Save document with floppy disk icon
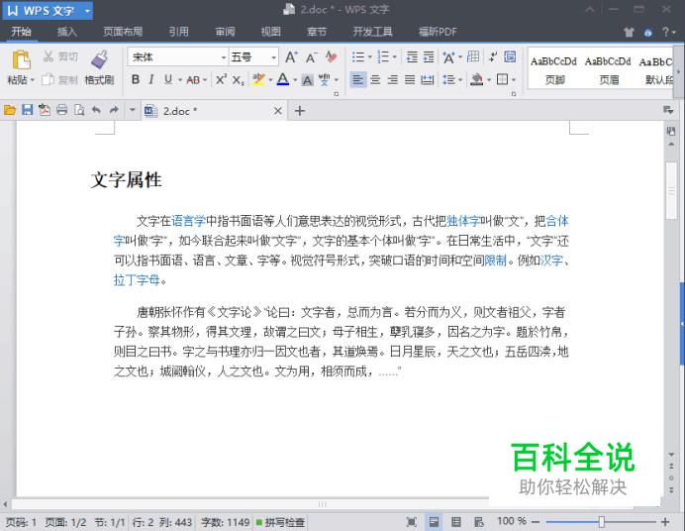This screenshot has width=685, height=531. coord(27,110)
